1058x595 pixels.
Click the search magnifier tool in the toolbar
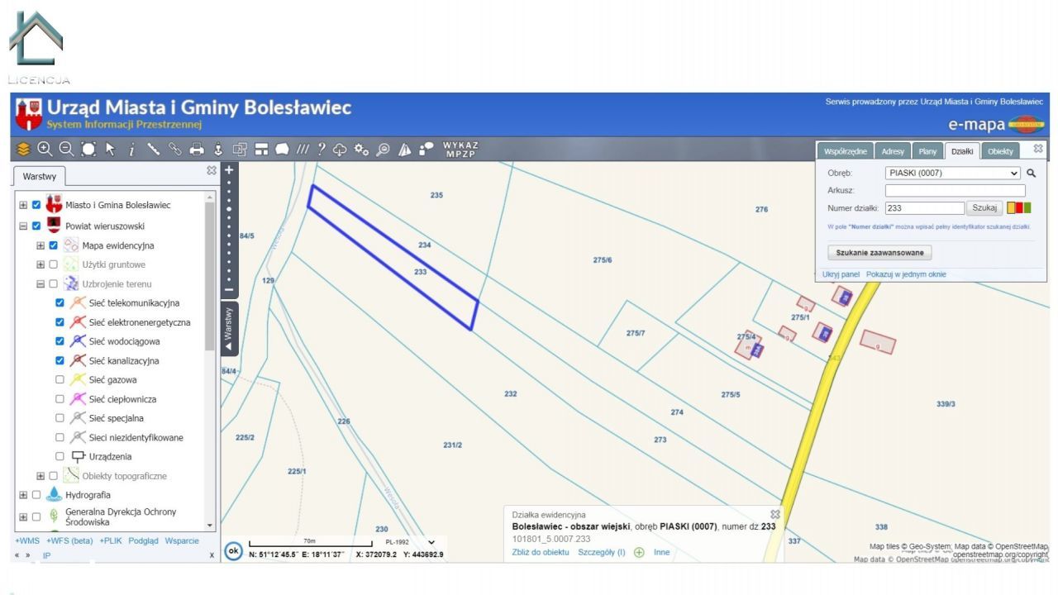point(383,150)
